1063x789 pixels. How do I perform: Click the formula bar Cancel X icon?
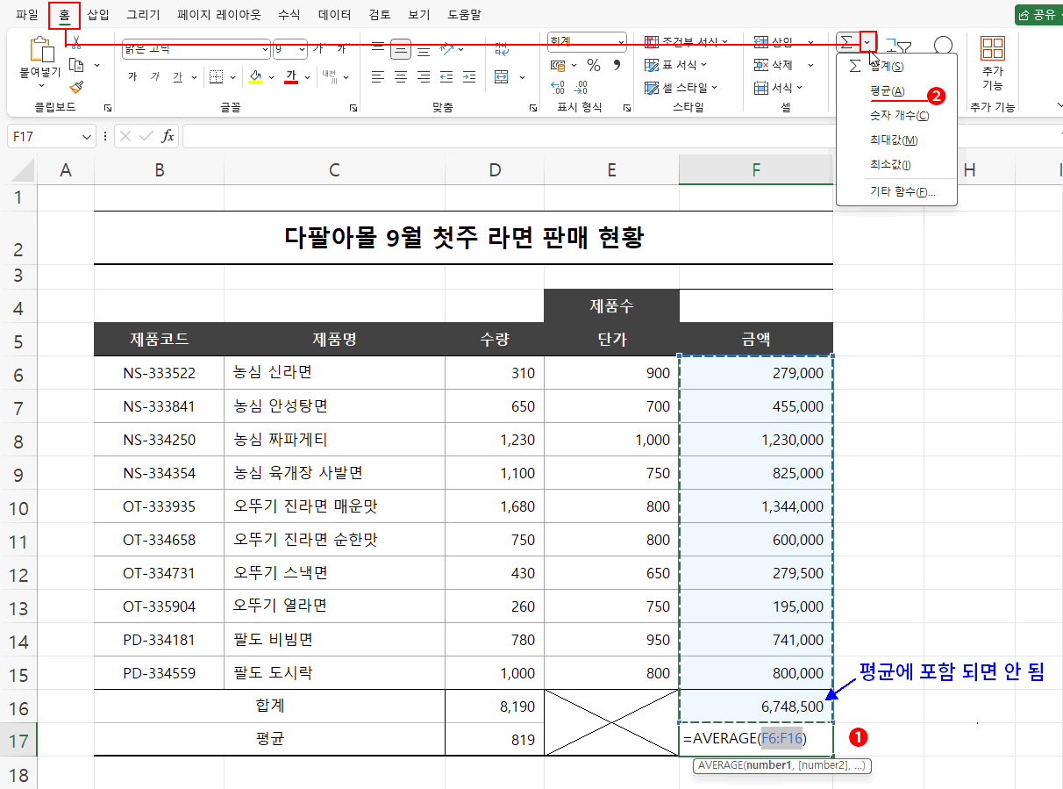[x=125, y=136]
